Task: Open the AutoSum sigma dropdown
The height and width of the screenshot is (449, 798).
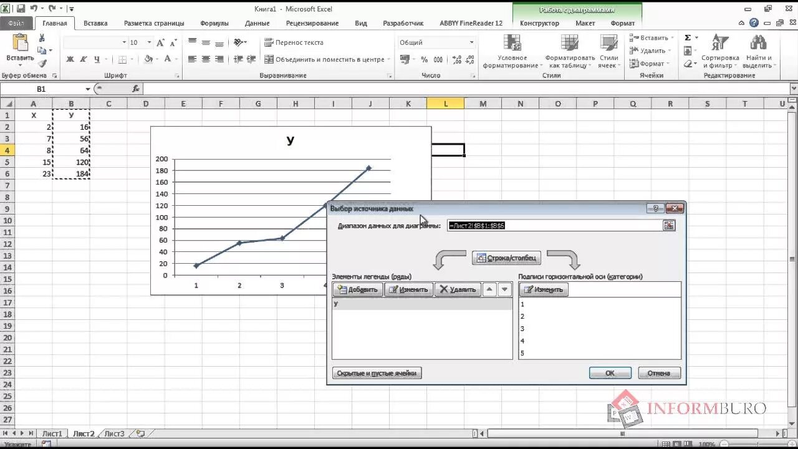Action: tap(696, 37)
